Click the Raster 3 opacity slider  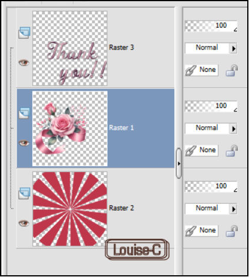click(211, 26)
